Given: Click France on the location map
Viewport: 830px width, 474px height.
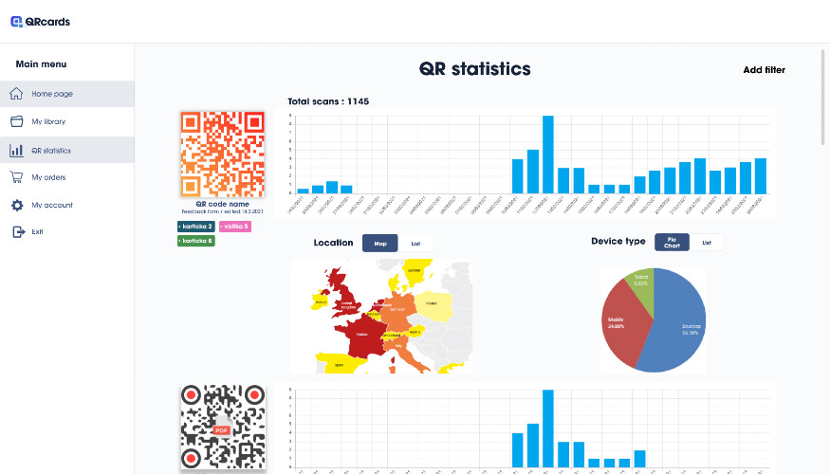Looking at the screenshot, I should tap(362, 335).
